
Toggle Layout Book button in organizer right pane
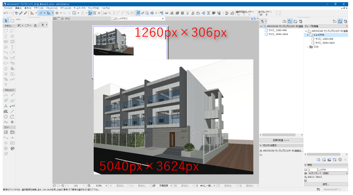click(340, 21)
